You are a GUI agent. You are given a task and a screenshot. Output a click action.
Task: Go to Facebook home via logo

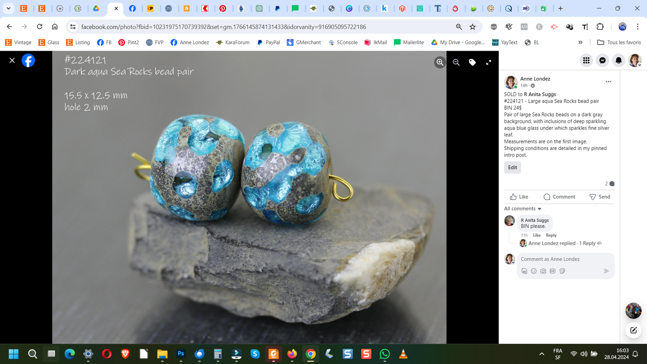point(28,60)
